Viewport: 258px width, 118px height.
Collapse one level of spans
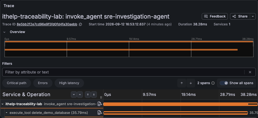pyautogui.click(x=80, y=95)
